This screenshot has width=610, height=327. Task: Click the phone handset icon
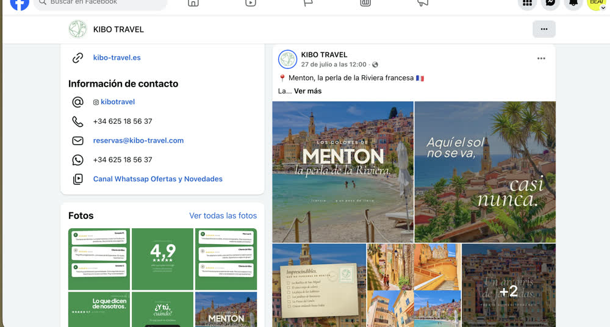(78, 121)
